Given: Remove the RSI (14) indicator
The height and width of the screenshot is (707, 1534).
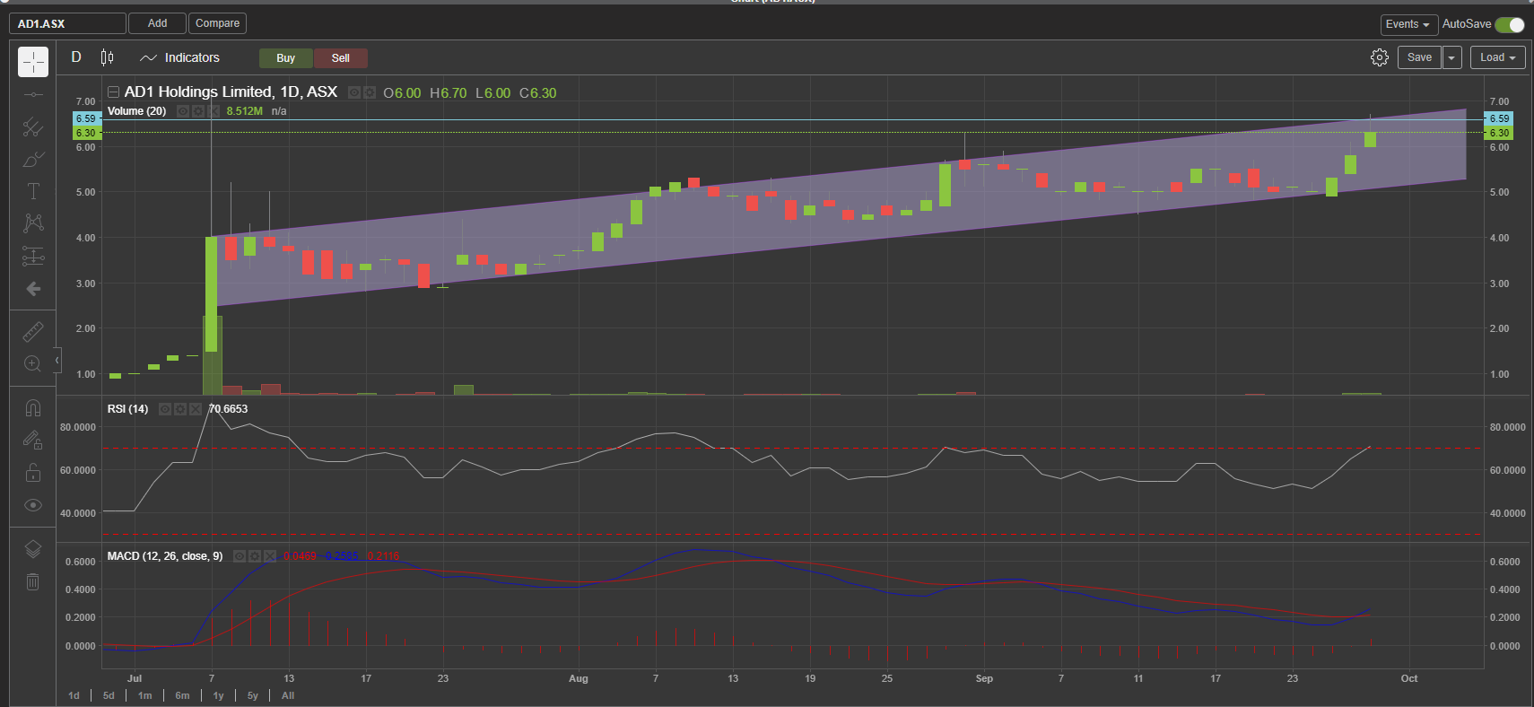Looking at the screenshot, I should click(196, 409).
